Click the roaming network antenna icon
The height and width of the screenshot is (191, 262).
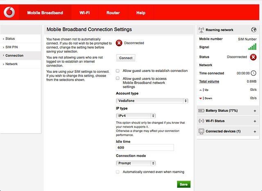click(x=201, y=30)
